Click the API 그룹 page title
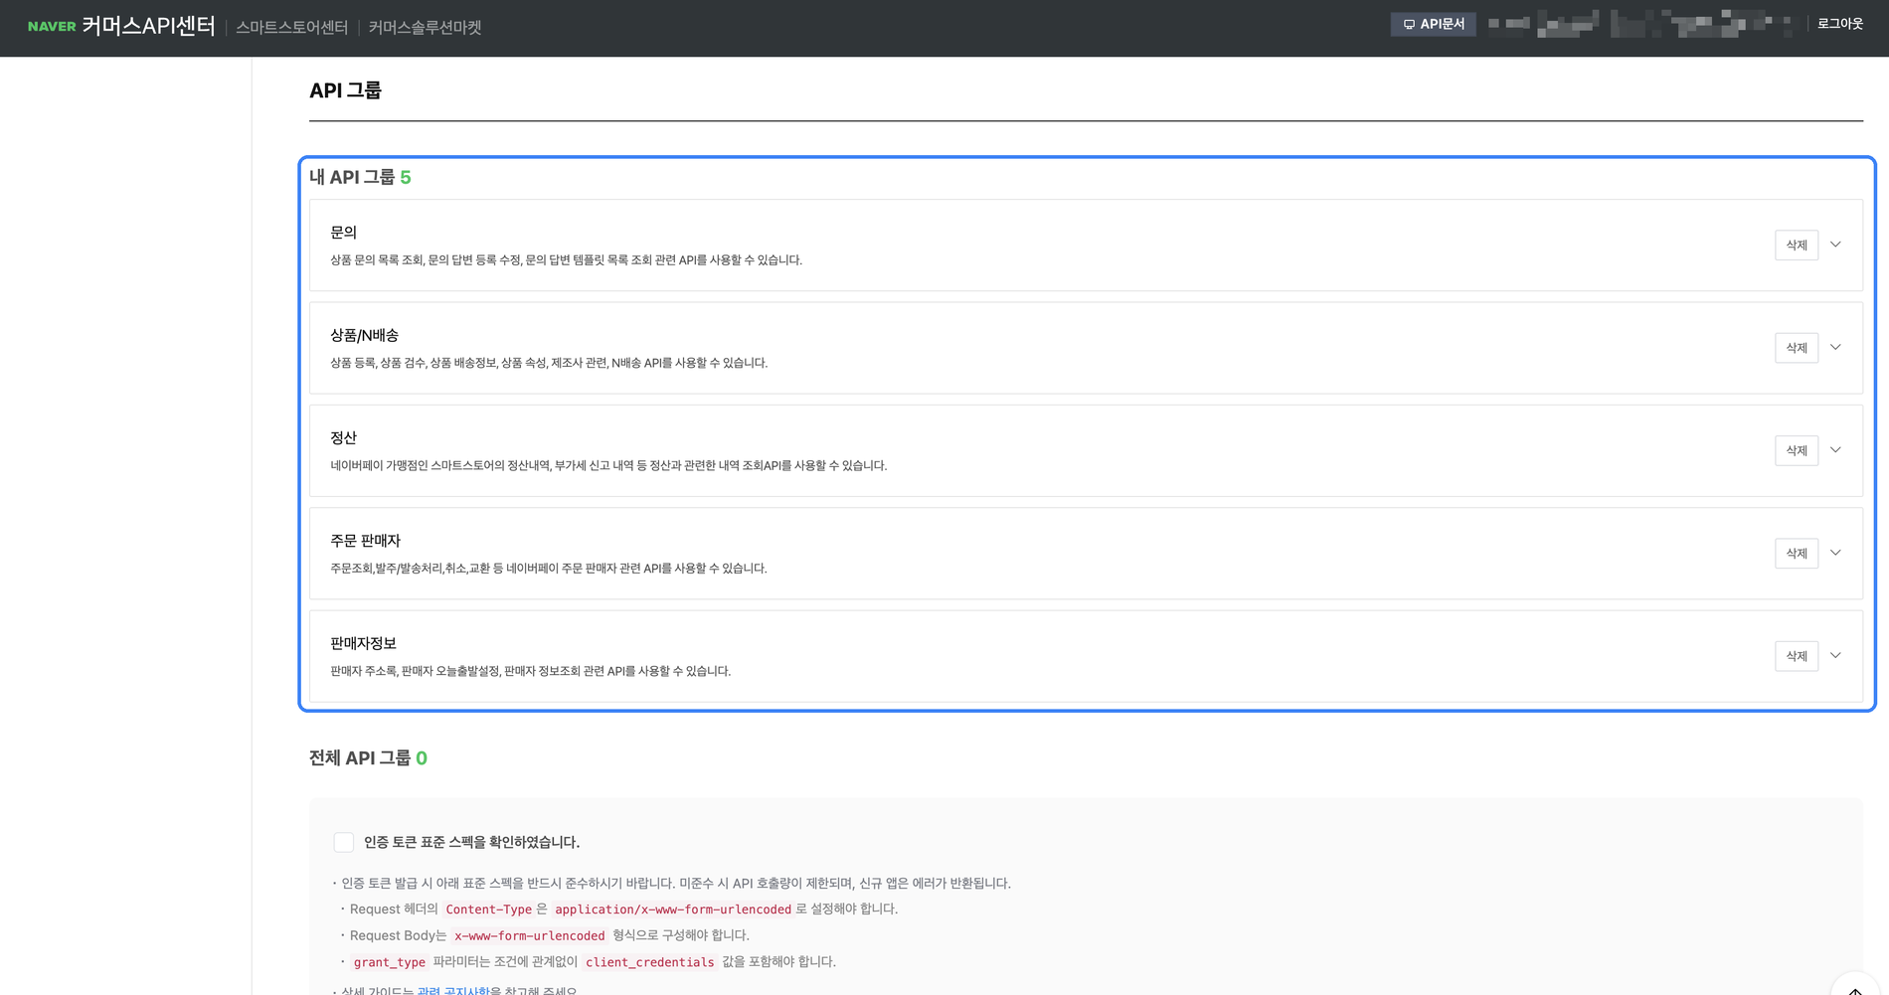 345,90
